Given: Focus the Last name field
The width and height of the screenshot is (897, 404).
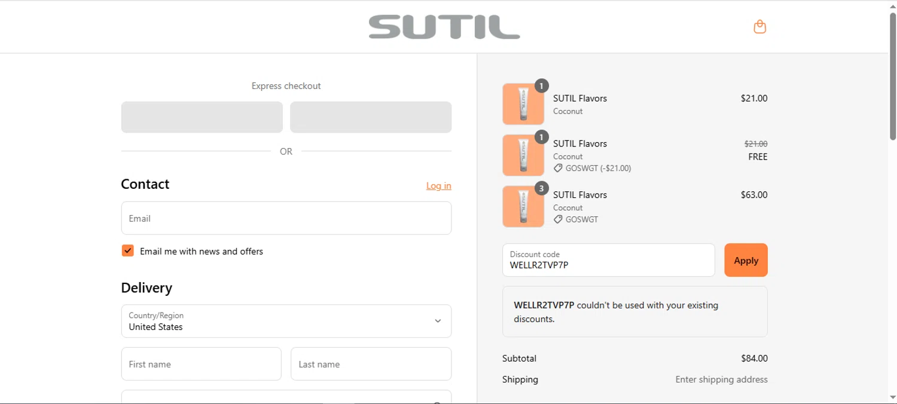Looking at the screenshot, I should (x=371, y=364).
